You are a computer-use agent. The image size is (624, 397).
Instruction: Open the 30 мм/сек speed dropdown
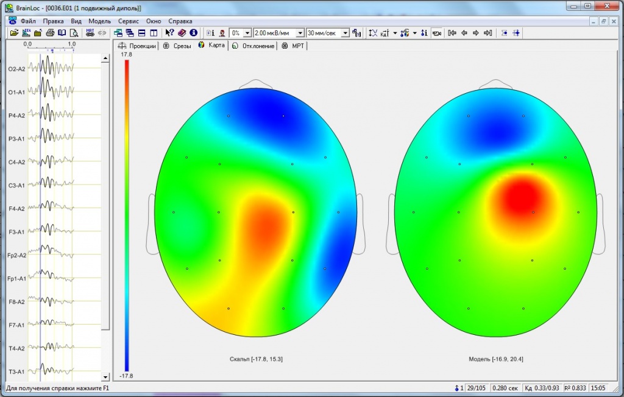click(346, 33)
